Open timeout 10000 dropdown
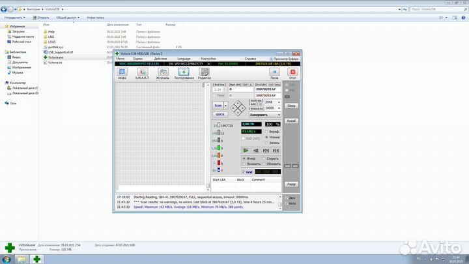 coord(279,108)
